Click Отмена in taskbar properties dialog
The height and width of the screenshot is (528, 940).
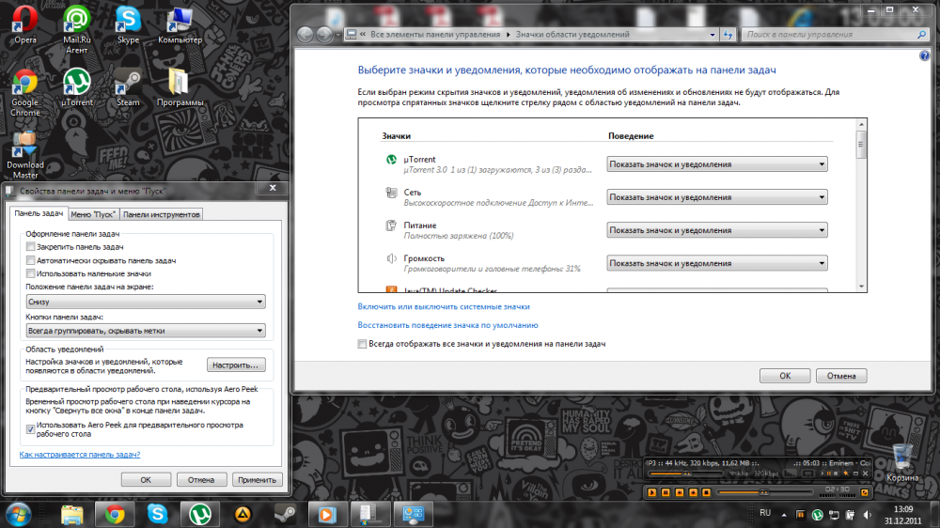201,480
